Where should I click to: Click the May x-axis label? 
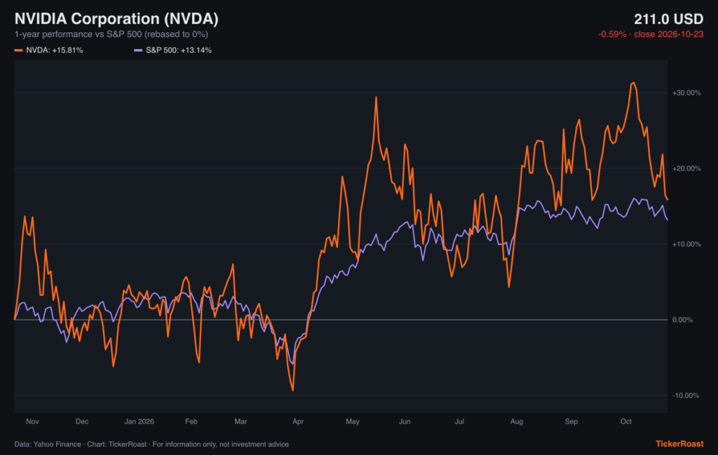pos(353,421)
